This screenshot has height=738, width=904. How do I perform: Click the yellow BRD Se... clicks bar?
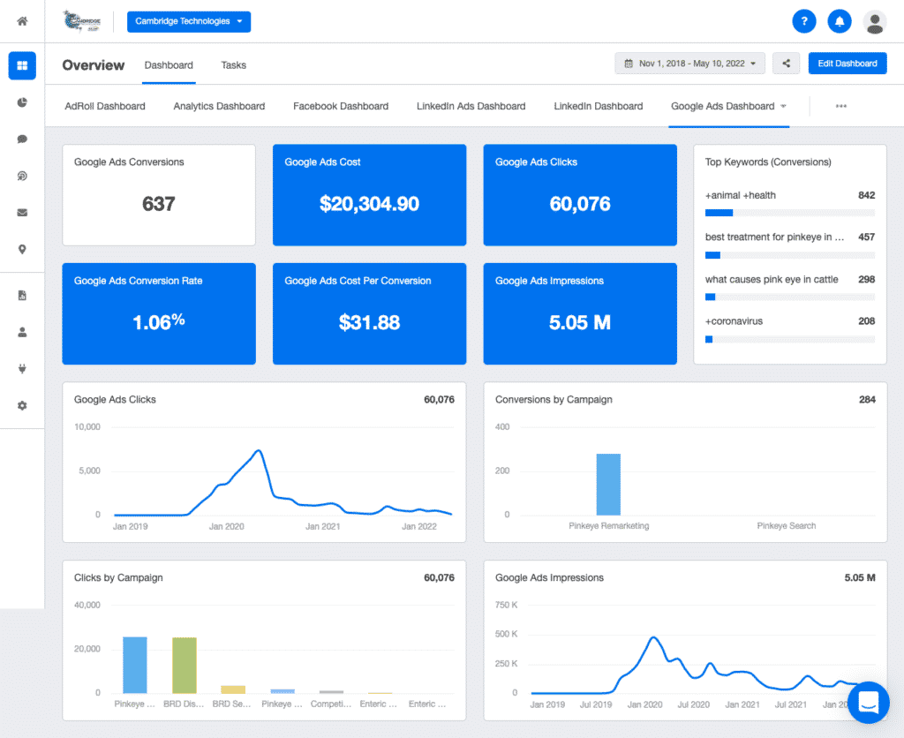233,689
